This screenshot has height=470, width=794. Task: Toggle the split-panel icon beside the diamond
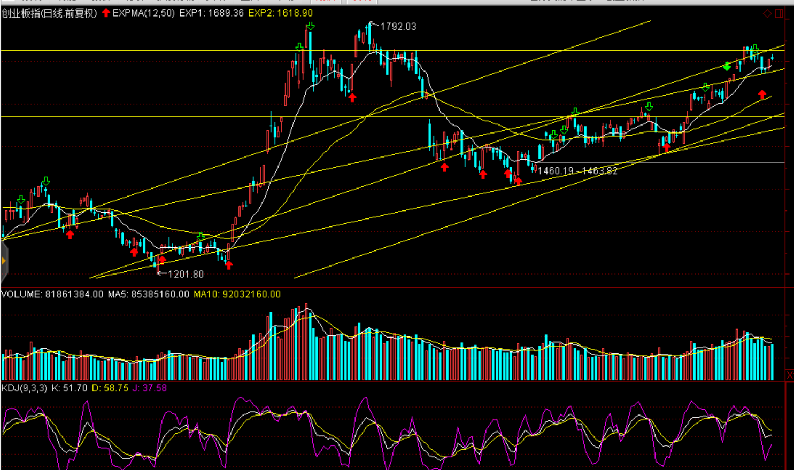click(779, 13)
